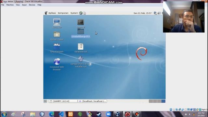Show hidden icons arrow in Windows tray
The image size is (208, 117).
[x=182, y=114]
